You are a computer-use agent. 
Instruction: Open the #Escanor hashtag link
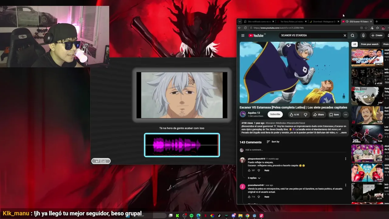tap(270, 123)
